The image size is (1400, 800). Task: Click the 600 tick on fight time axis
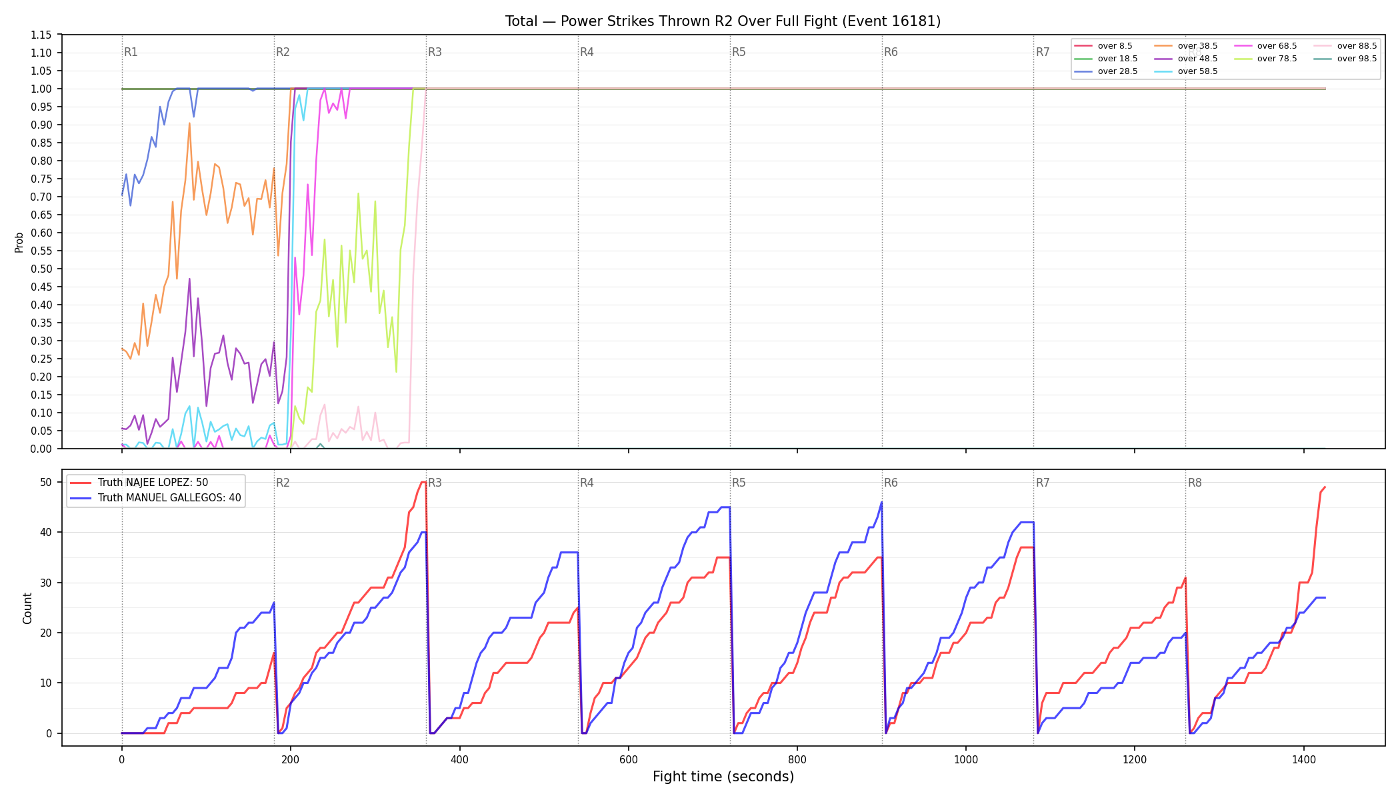pyautogui.click(x=629, y=759)
